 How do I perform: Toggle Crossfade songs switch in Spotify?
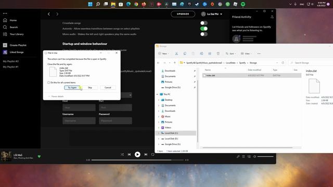(x=203, y=23)
